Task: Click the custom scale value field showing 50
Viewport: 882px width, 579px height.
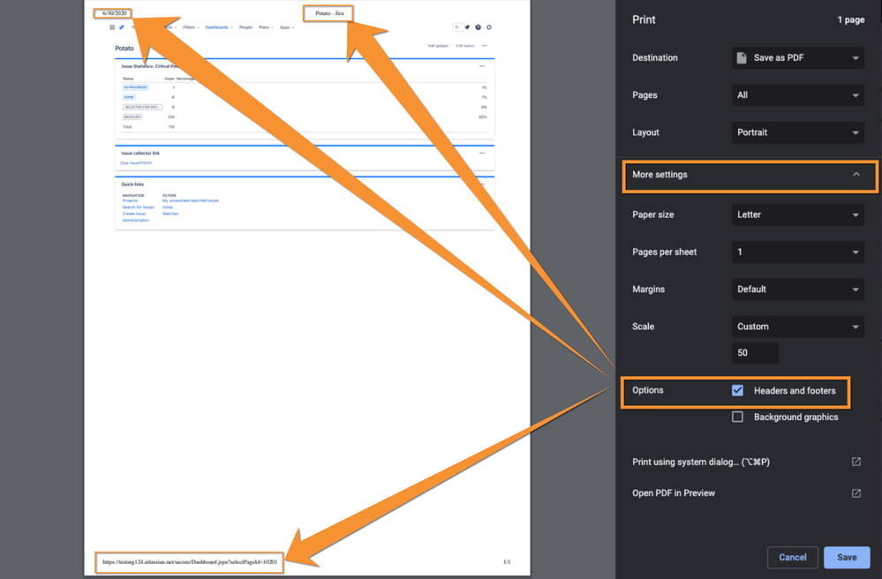Action: [755, 353]
